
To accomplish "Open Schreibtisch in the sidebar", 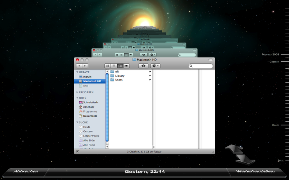I will point(90,102).
